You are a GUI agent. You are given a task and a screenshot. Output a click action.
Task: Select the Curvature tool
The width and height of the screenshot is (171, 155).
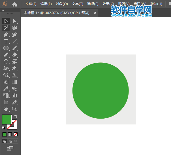tap(14, 35)
